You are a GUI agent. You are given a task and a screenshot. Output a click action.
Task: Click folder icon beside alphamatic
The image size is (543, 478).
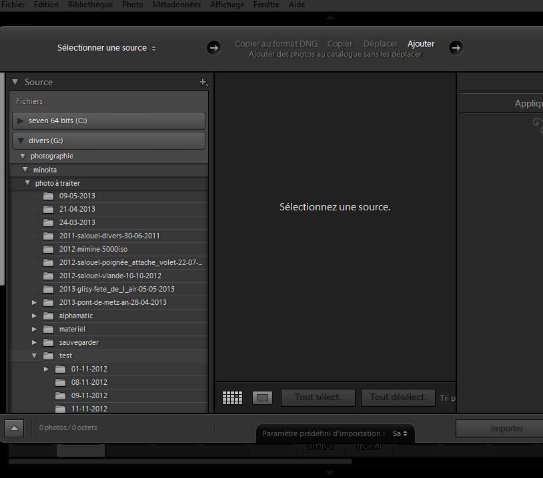(48, 316)
